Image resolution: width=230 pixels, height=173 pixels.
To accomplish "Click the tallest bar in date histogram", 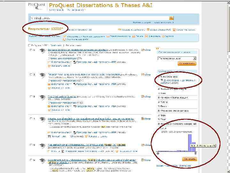I will (190, 143).
